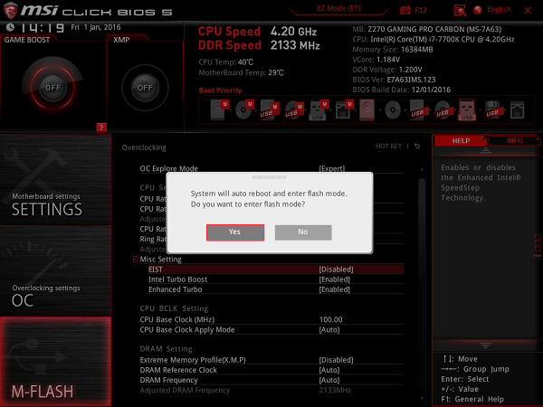Click the language globe icon

pos(478,10)
